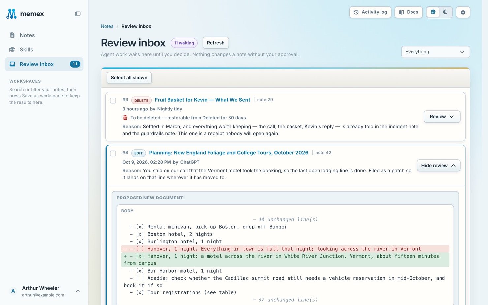The image size is (488, 305).
Task: Collapse with the Hide review button
Action: pos(439,166)
